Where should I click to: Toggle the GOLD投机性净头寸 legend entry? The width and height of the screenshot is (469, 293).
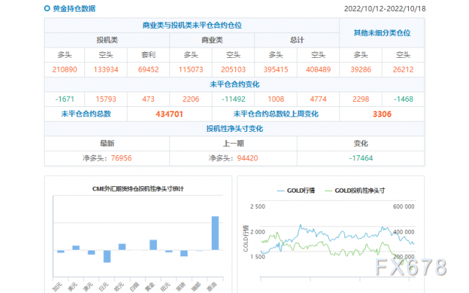[x=355, y=190]
